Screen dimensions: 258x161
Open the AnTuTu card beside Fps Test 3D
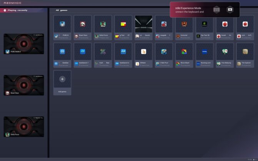225,28
